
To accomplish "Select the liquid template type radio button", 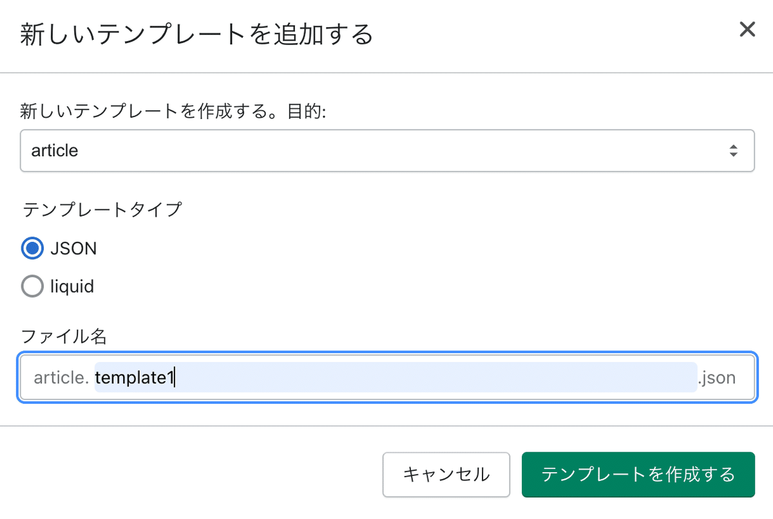I will click(32, 286).
